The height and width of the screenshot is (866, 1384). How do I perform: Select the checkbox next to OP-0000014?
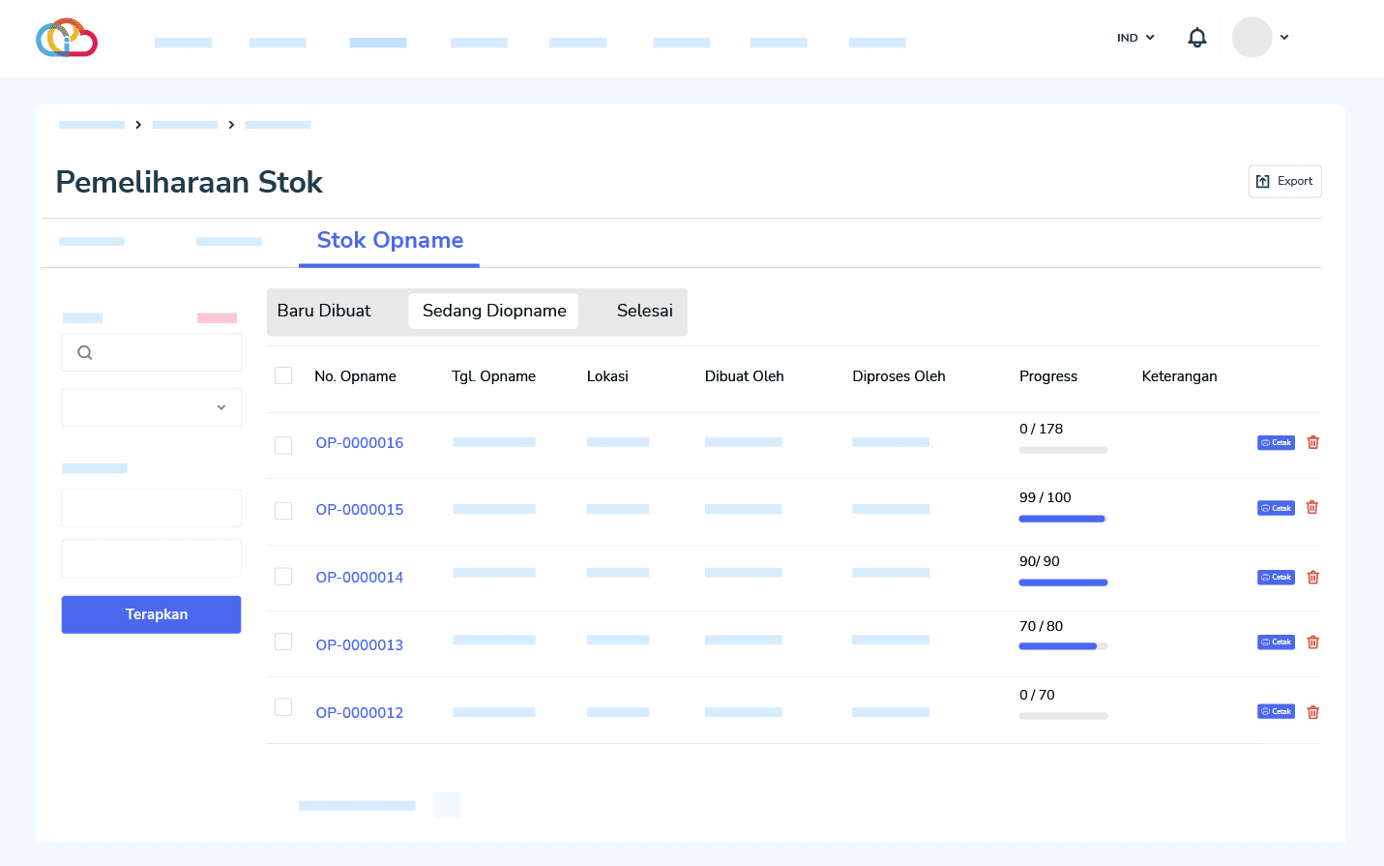(x=283, y=577)
